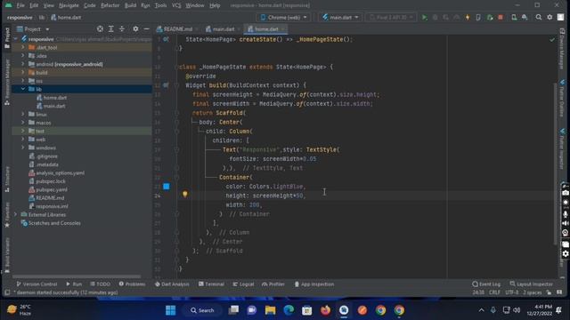Click the CRLF line separator in status bar
This screenshot has width=570, height=320.
click(494, 292)
